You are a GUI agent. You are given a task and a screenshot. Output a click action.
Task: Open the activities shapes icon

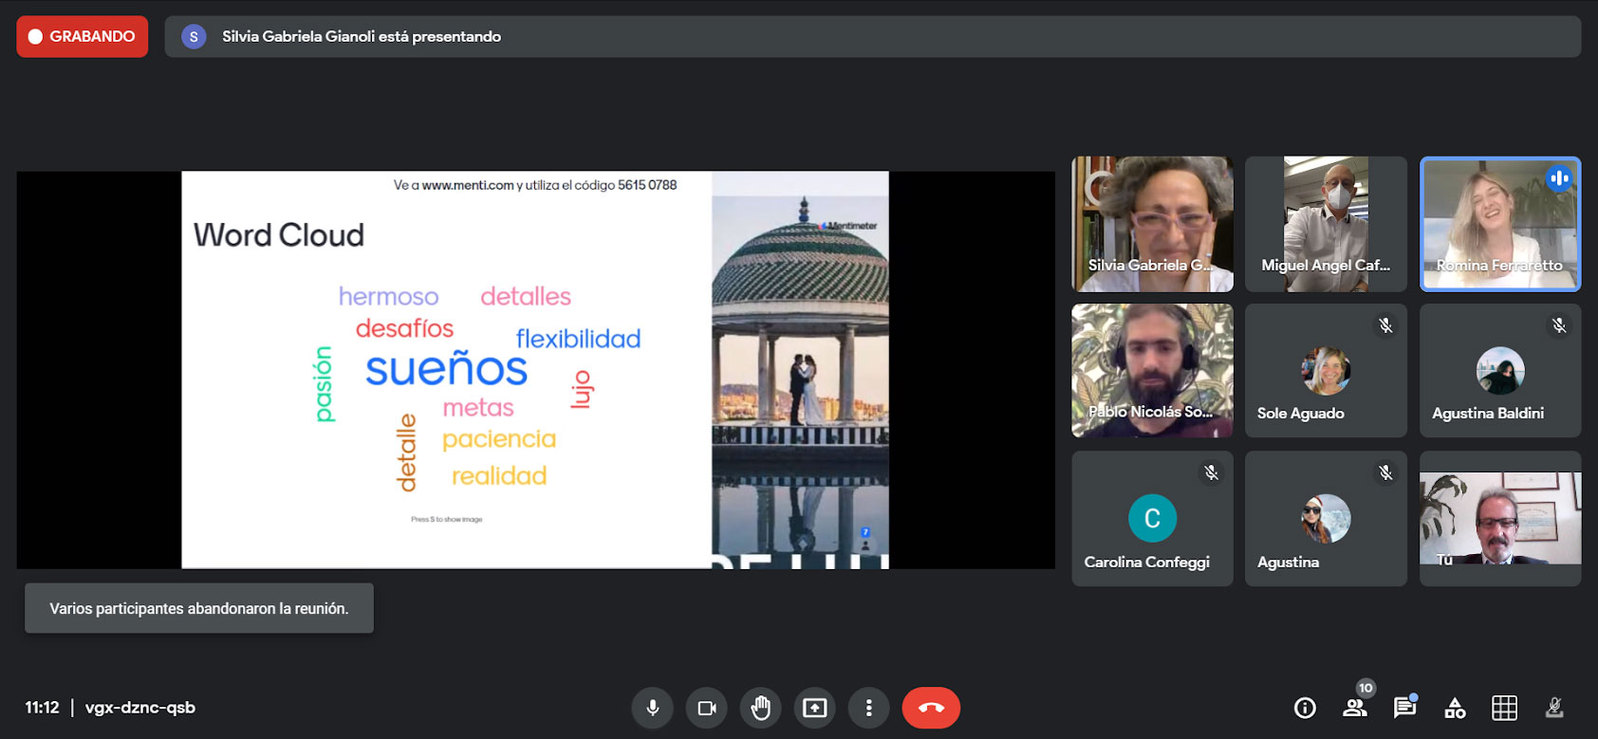(x=1455, y=708)
